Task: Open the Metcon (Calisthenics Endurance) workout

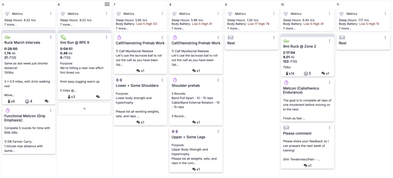Action: [305, 91]
